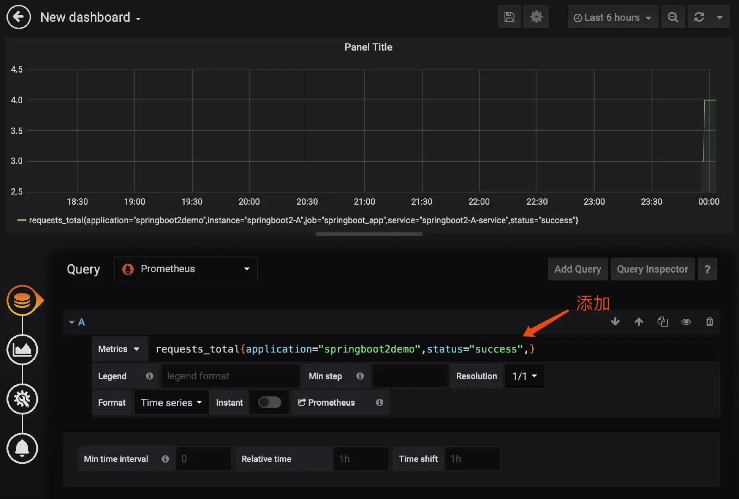Open the Last 6 hours time picker
This screenshot has width=739, height=499.
coord(613,17)
